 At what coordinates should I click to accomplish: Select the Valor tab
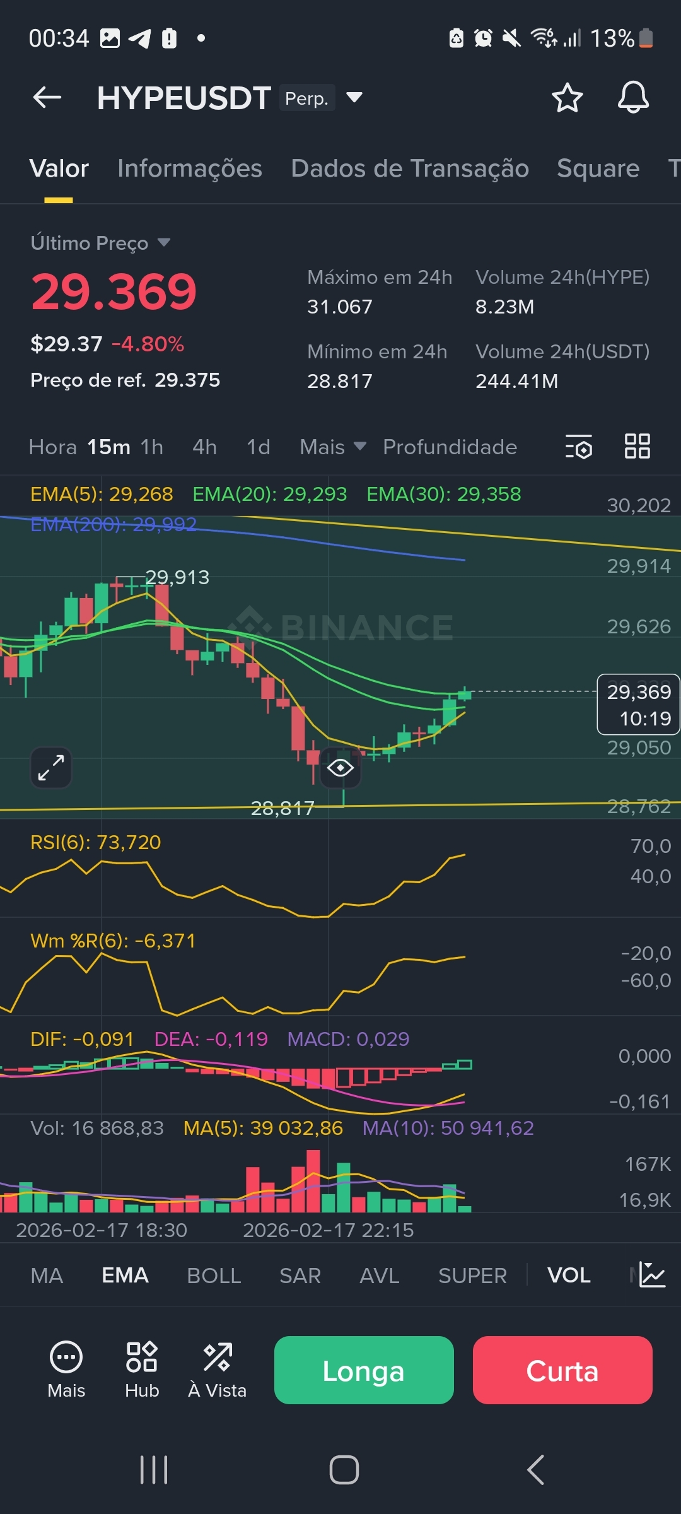59,168
